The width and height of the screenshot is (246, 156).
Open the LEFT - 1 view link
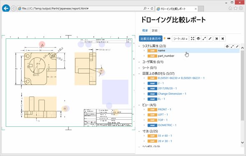[x=163, y=115]
